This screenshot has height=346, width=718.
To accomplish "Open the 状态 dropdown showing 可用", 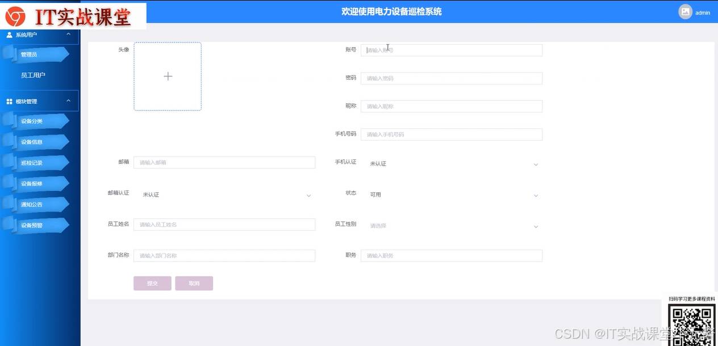I will (x=451, y=195).
